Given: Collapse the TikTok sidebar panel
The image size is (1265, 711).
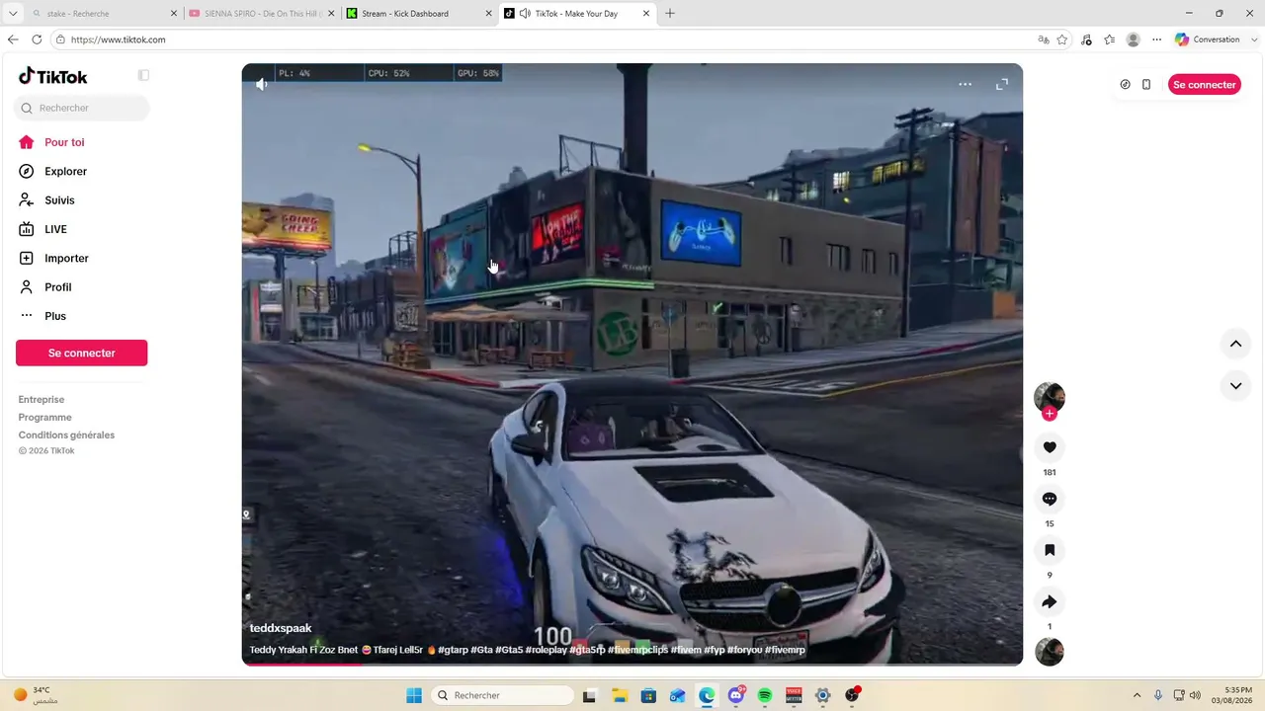Looking at the screenshot, I should pyautogui.click(x=143, y=75).
